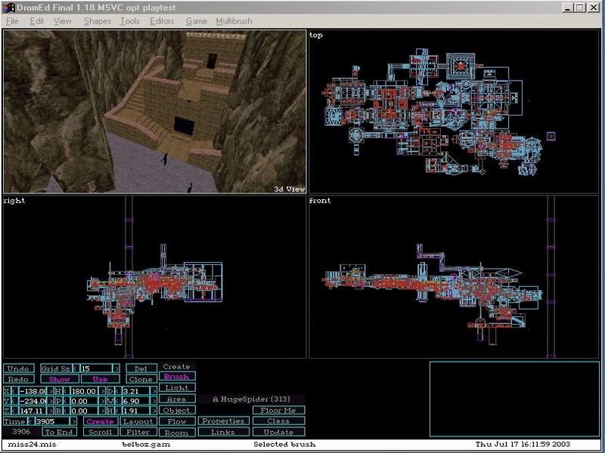Click inside the front view viewport
The height and width of the screenshot is (453, 605).
[x=454, y=277]
